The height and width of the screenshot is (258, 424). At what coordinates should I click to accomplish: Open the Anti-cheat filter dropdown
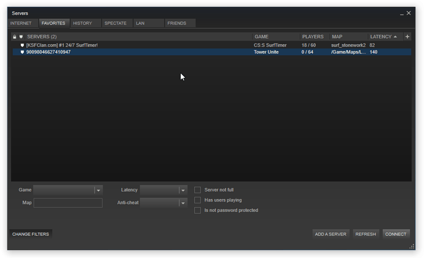183,203
